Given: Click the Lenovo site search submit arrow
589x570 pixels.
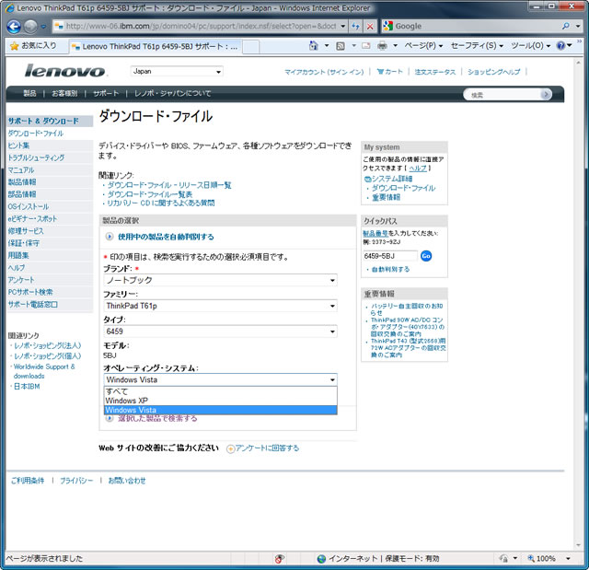Looking at the screenshot, I should [x=546, y=94].
